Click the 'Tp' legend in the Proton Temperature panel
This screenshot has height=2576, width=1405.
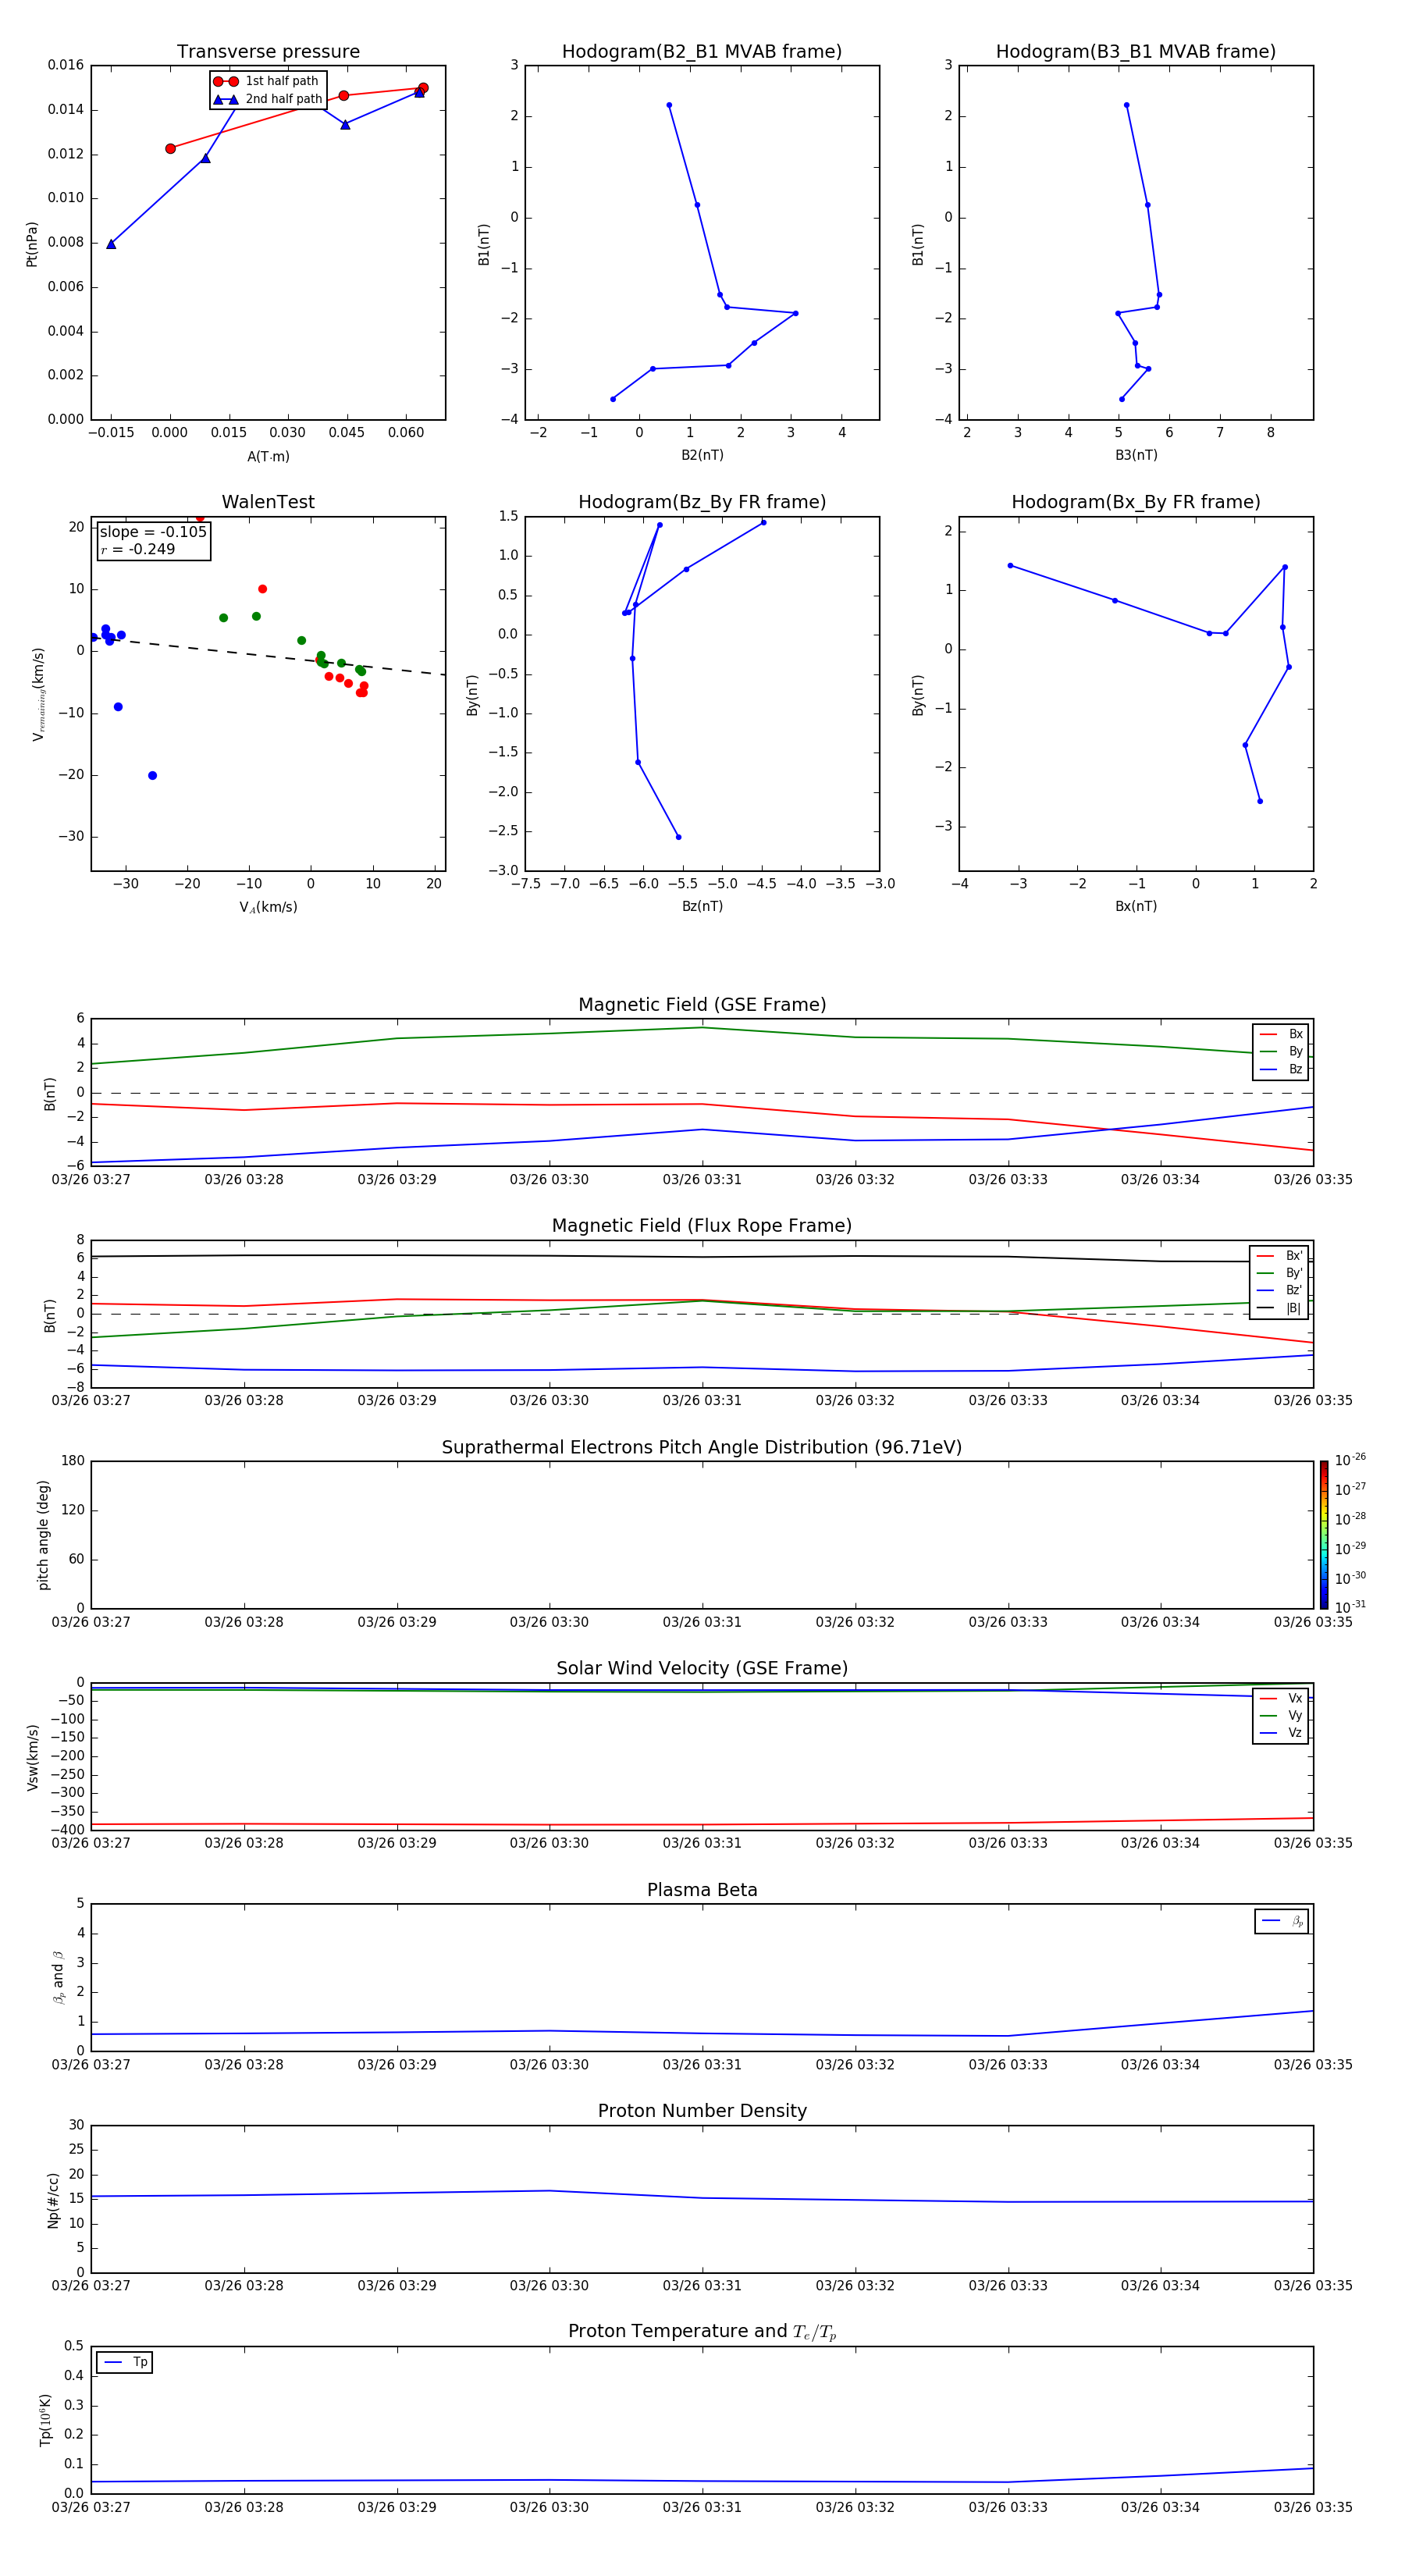click(125, 2362)
